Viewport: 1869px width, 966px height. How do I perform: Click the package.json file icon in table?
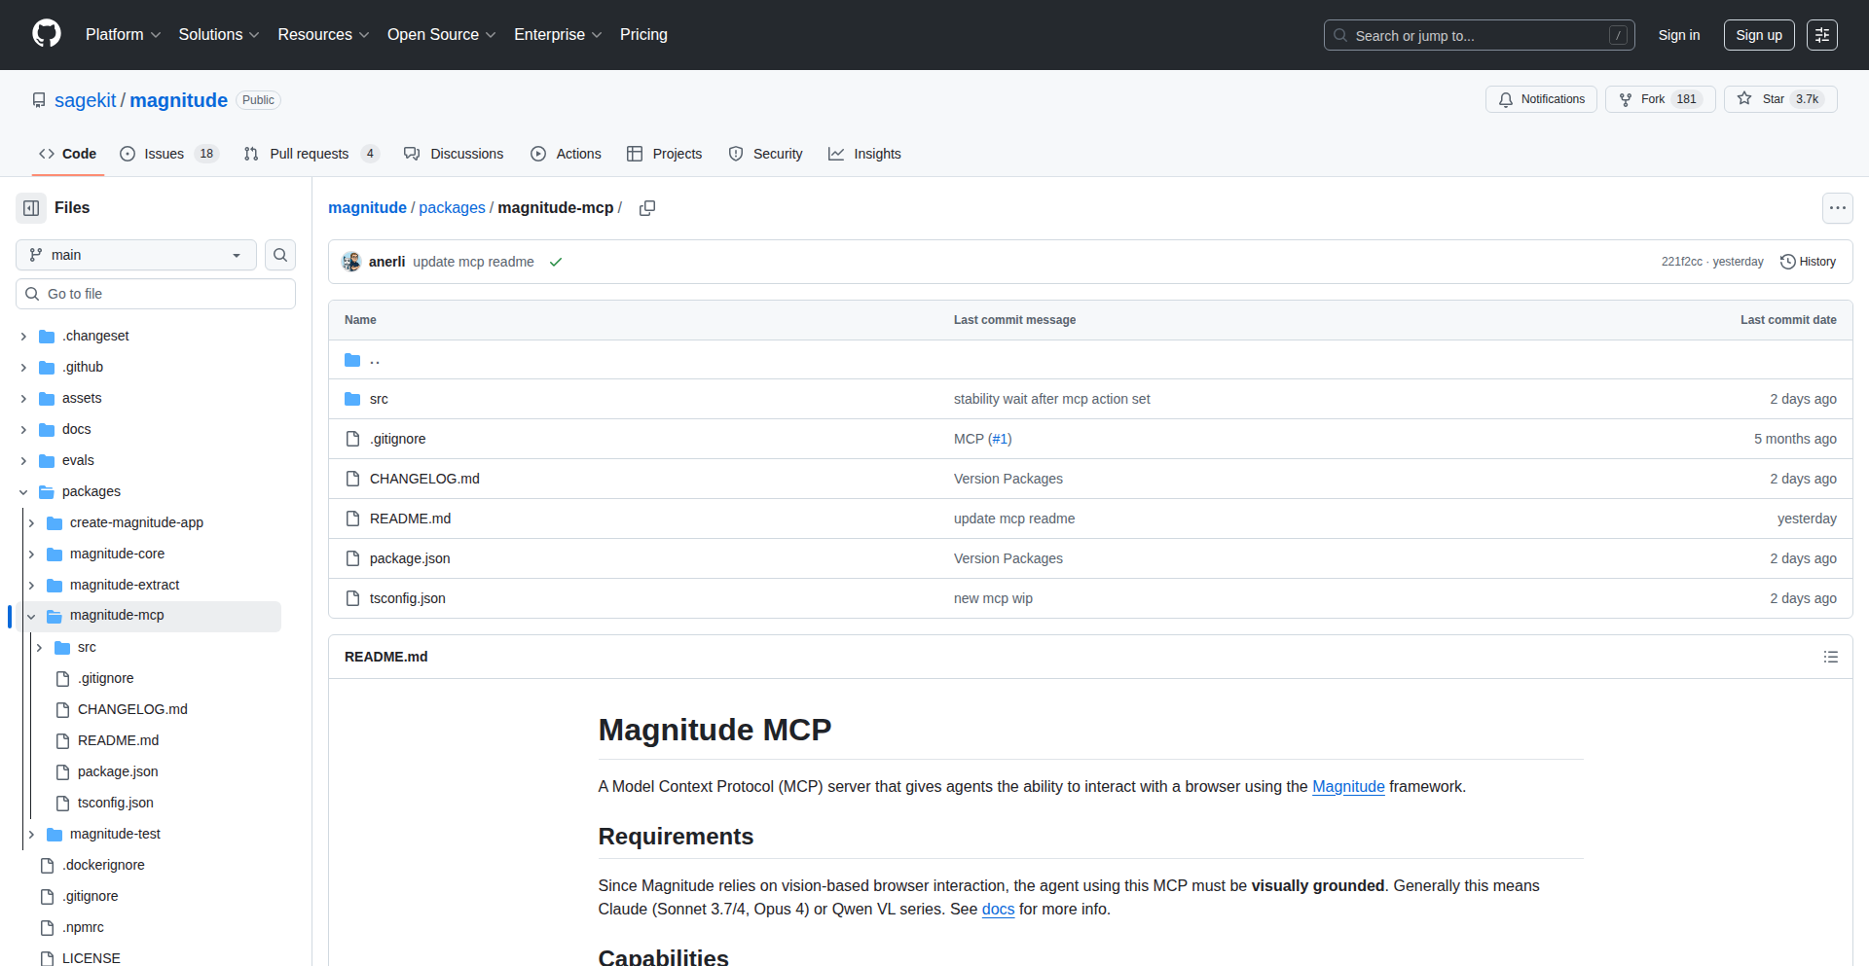(352, 558)
